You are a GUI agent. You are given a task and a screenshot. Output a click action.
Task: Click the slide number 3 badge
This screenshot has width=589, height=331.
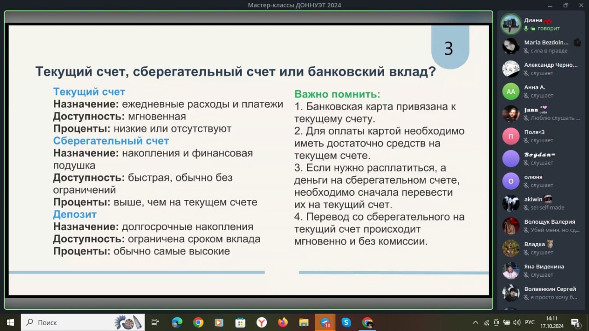point(450,47)
